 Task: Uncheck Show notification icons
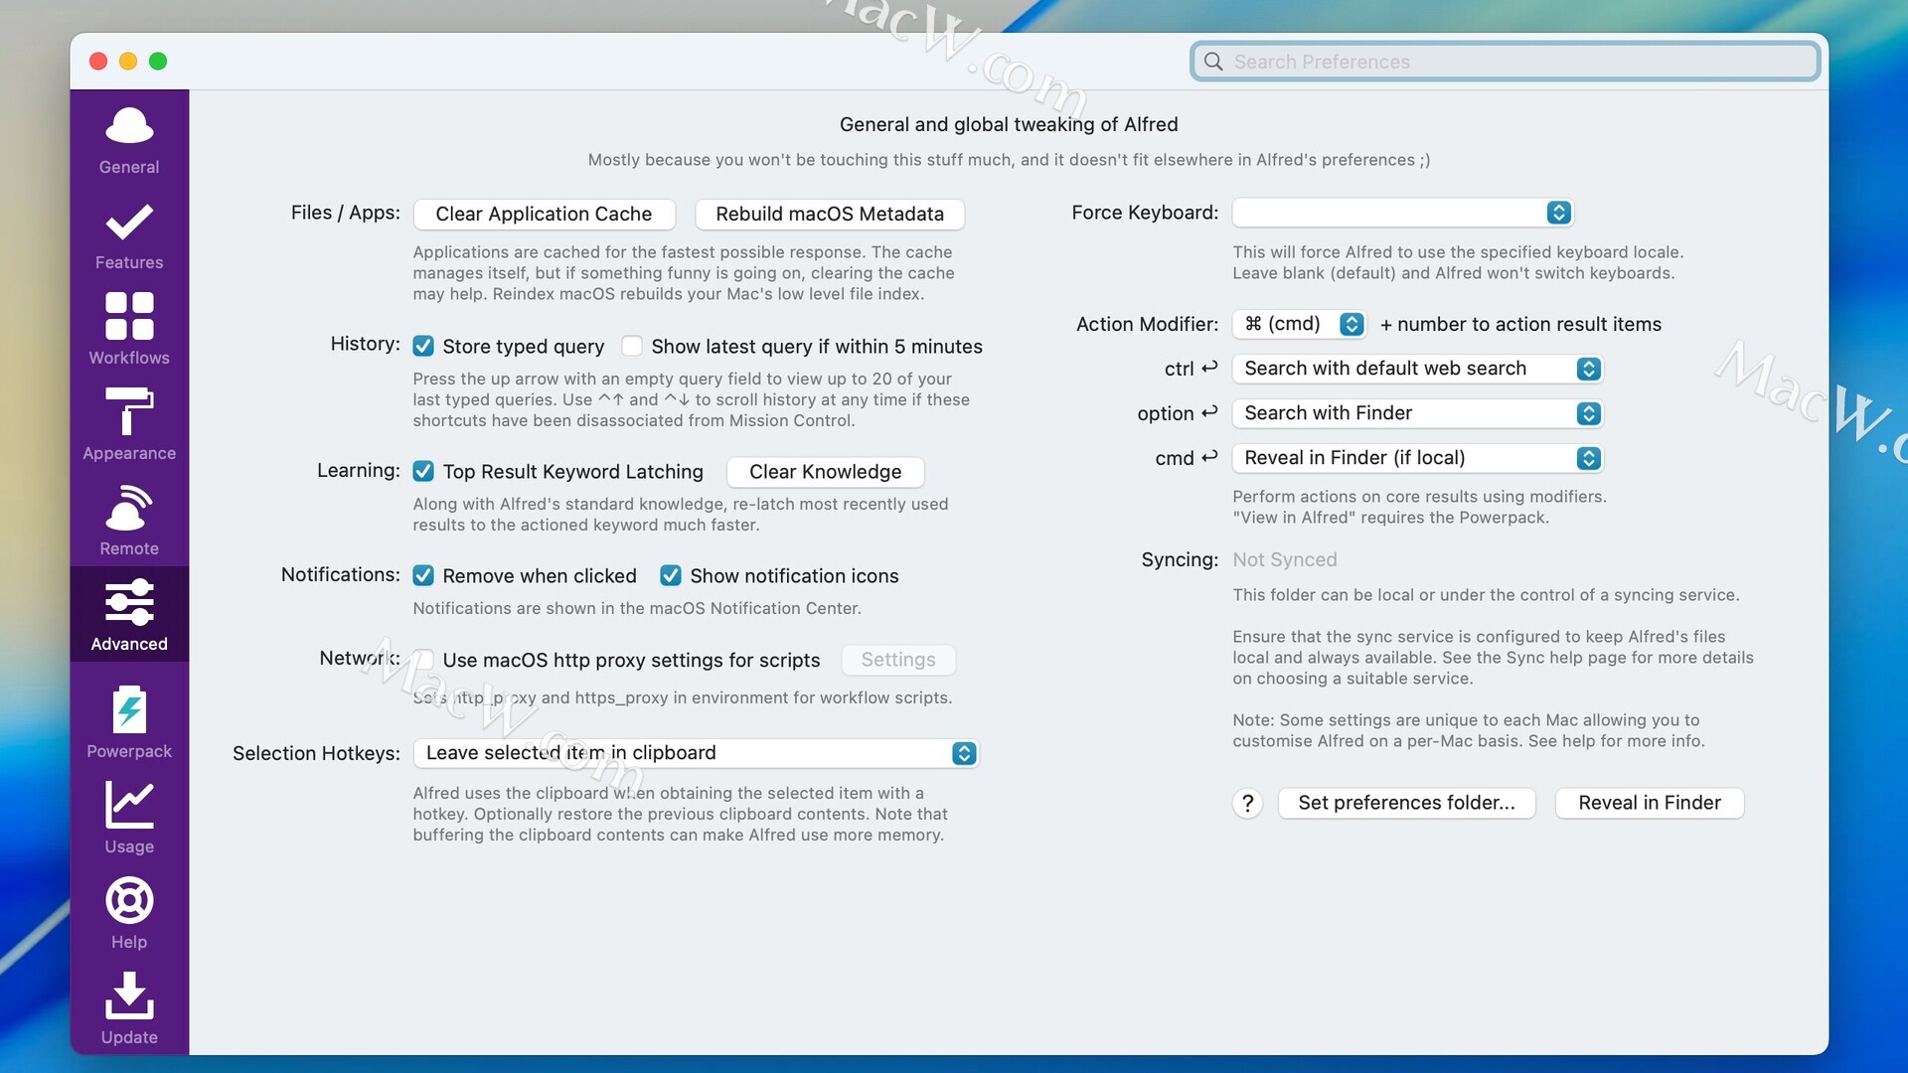point(671,576)
